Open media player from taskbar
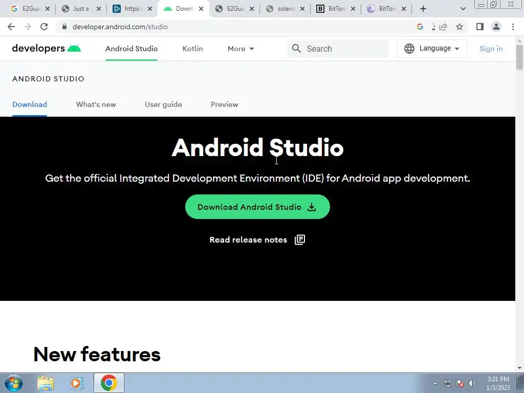 (x=76, y=383)
